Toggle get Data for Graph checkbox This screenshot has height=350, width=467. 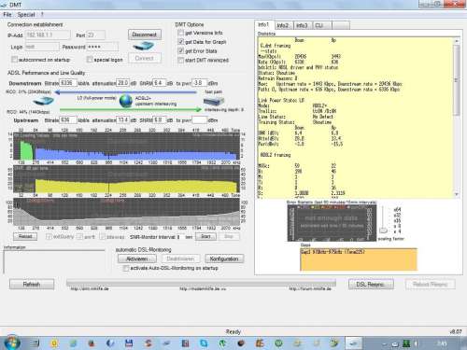click(180, 42)
